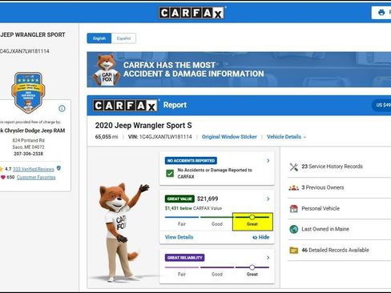Hide the price value section
This screenshot has width=391, height=293.
click(x=260, y=237)
